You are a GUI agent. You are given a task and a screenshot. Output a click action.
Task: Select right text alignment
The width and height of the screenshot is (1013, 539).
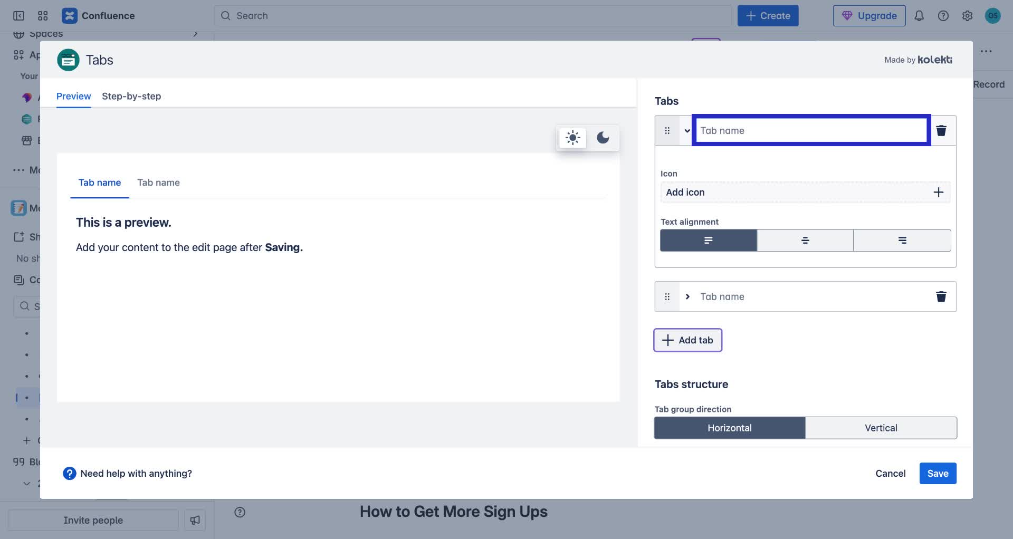click(x=902, y=240)
